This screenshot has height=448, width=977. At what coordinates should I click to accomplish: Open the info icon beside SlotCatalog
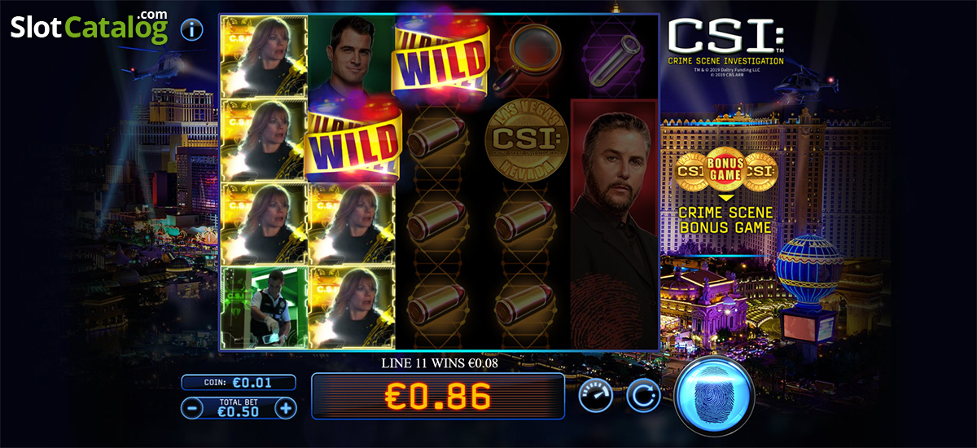tap(192, 30)
